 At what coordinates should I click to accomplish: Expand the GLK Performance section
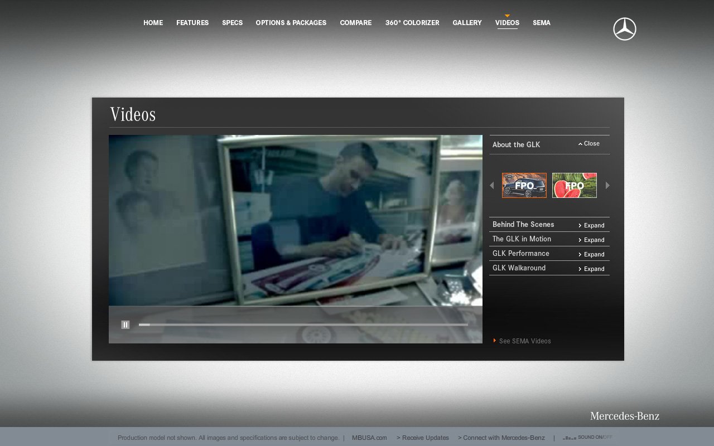(592, 254)
